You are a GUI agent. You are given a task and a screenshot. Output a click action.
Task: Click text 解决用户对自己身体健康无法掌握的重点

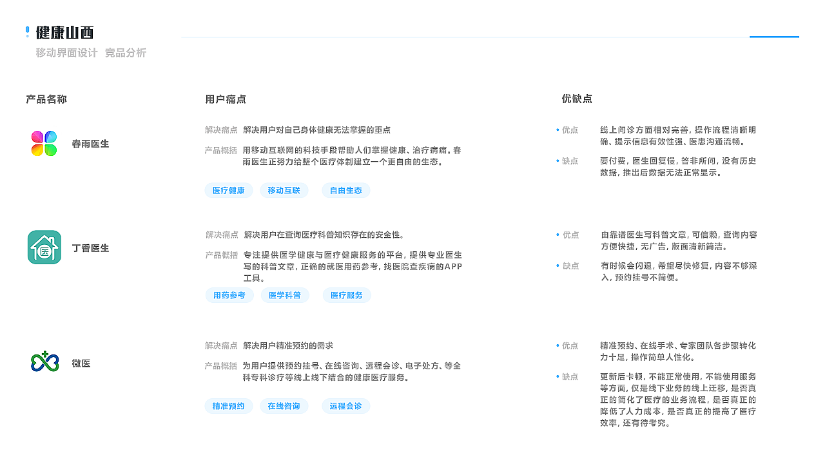(x=317, y=130)
